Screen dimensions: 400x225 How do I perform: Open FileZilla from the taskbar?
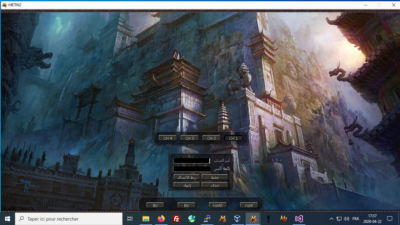click(x=176, y=219)
